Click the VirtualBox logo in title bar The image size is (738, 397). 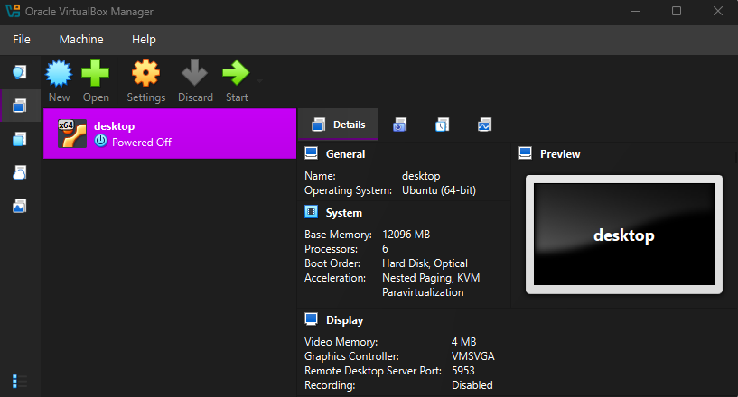pyautogui.click(x=13, y=11)
